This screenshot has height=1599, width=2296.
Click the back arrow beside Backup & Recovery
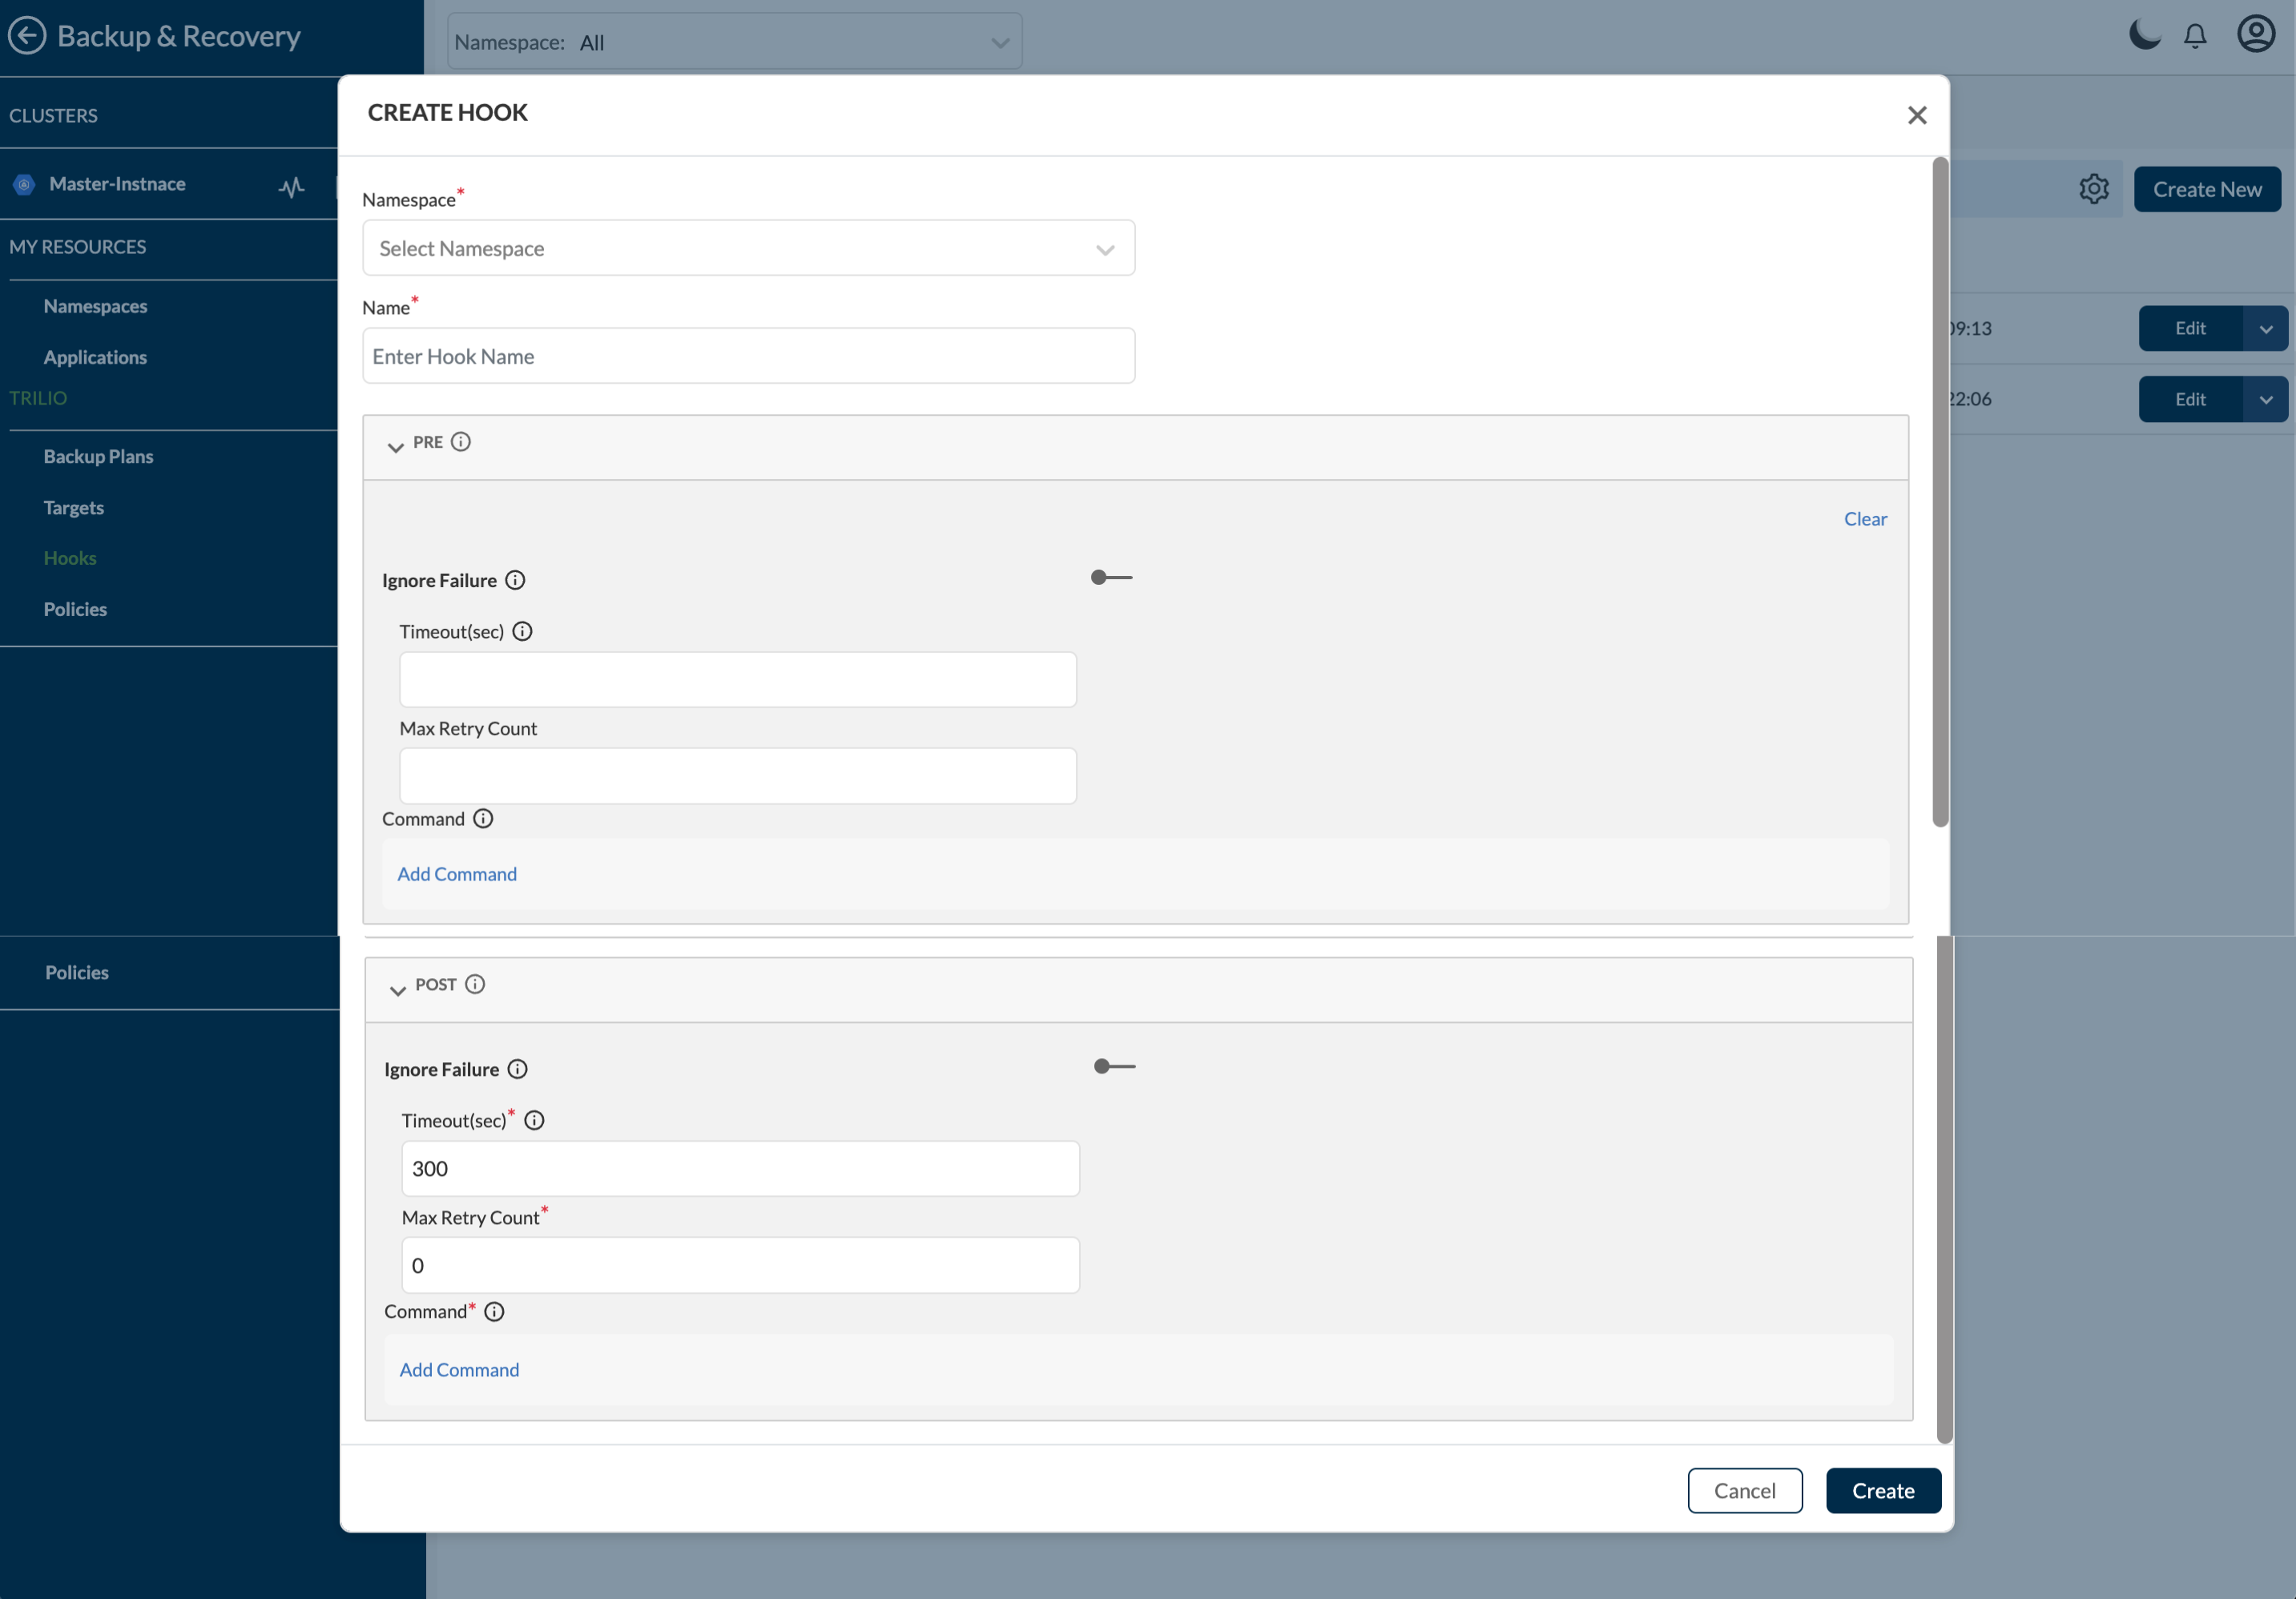point(27,36)
